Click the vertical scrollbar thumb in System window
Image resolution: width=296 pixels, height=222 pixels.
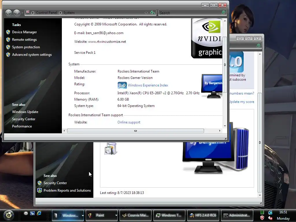pyautogui.click(x=225, y=65)
